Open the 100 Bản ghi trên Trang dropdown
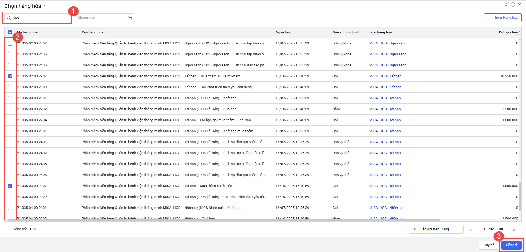Screen dimensions: 526x252 tap(436, 229)
